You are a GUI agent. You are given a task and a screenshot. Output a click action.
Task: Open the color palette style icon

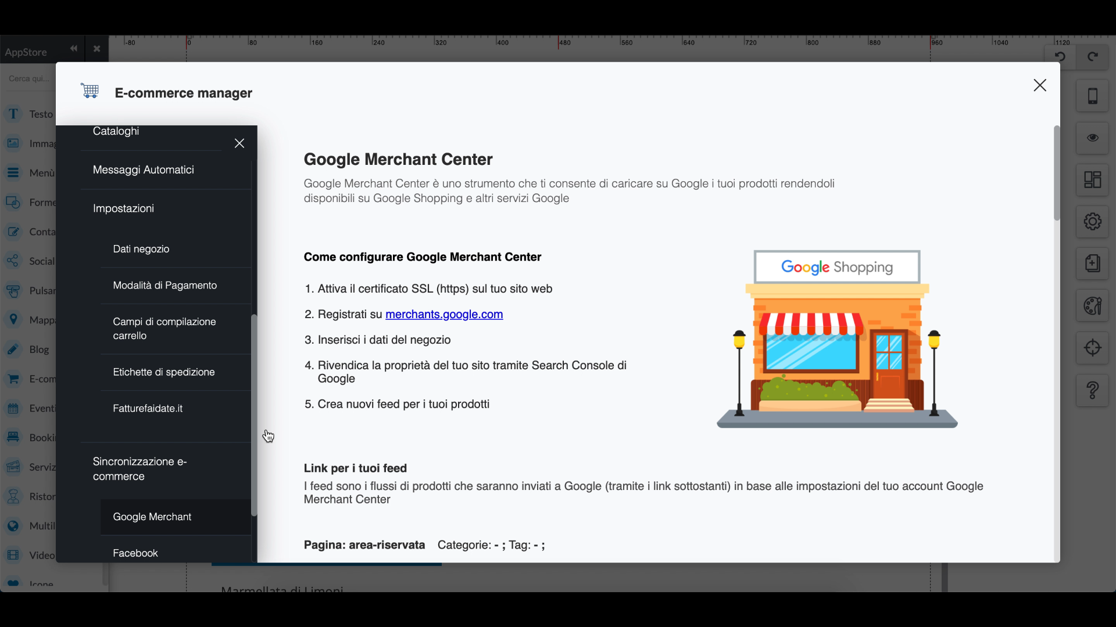(1092, 306)
